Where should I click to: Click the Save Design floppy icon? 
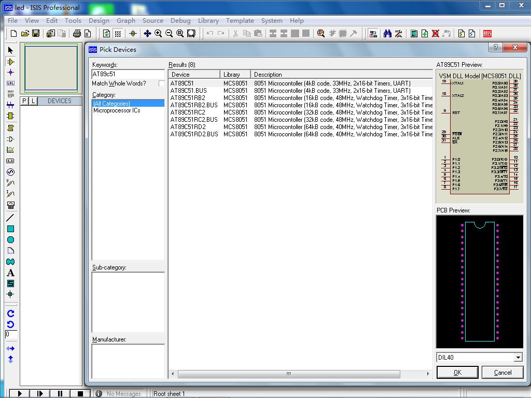click(36, 34)
